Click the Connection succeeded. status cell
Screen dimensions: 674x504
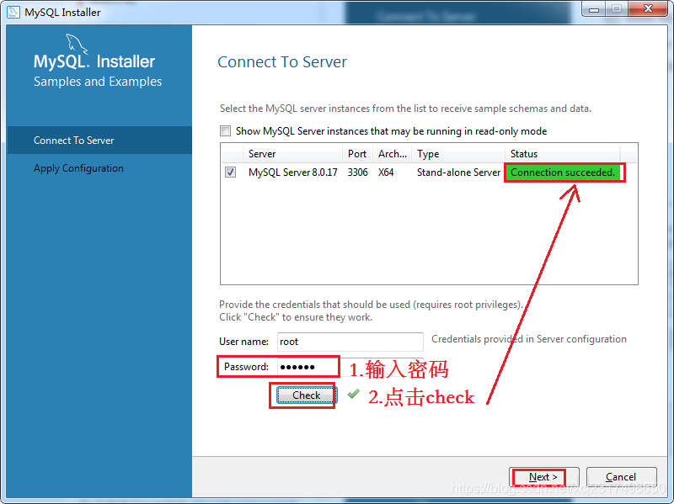563,172
